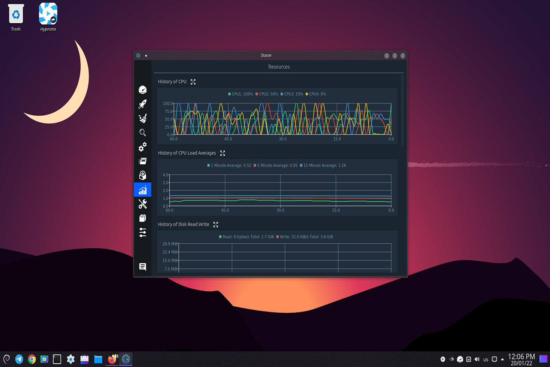Open the window menu via Stacer titlebar icon
This screenshot has width=550, height=367.
pos(138,55)
